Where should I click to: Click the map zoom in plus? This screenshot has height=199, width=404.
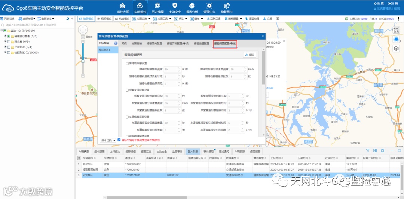point(83,42)
